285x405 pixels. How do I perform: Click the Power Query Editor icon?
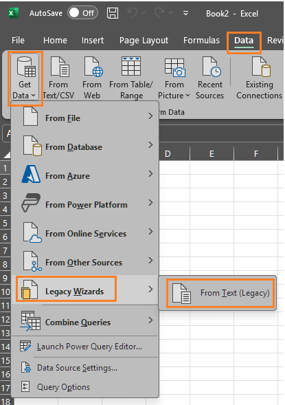(25, 347)
